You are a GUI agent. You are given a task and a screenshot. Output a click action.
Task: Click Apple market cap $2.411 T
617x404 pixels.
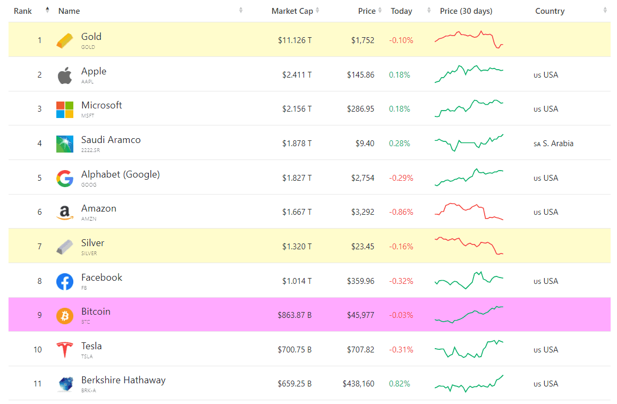click(297, 75)
